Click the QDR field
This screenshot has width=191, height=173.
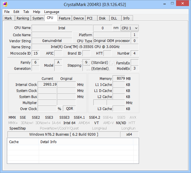70,109
